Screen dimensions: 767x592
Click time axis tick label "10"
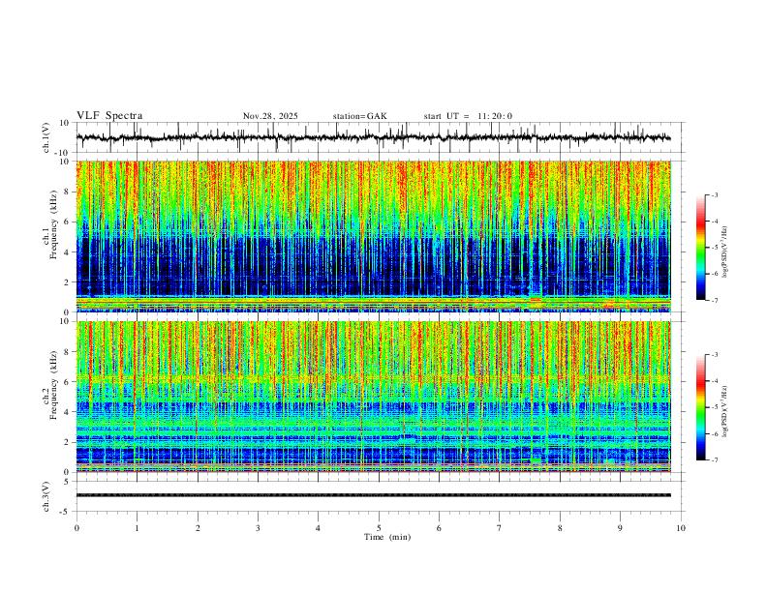tap(681, 528)
